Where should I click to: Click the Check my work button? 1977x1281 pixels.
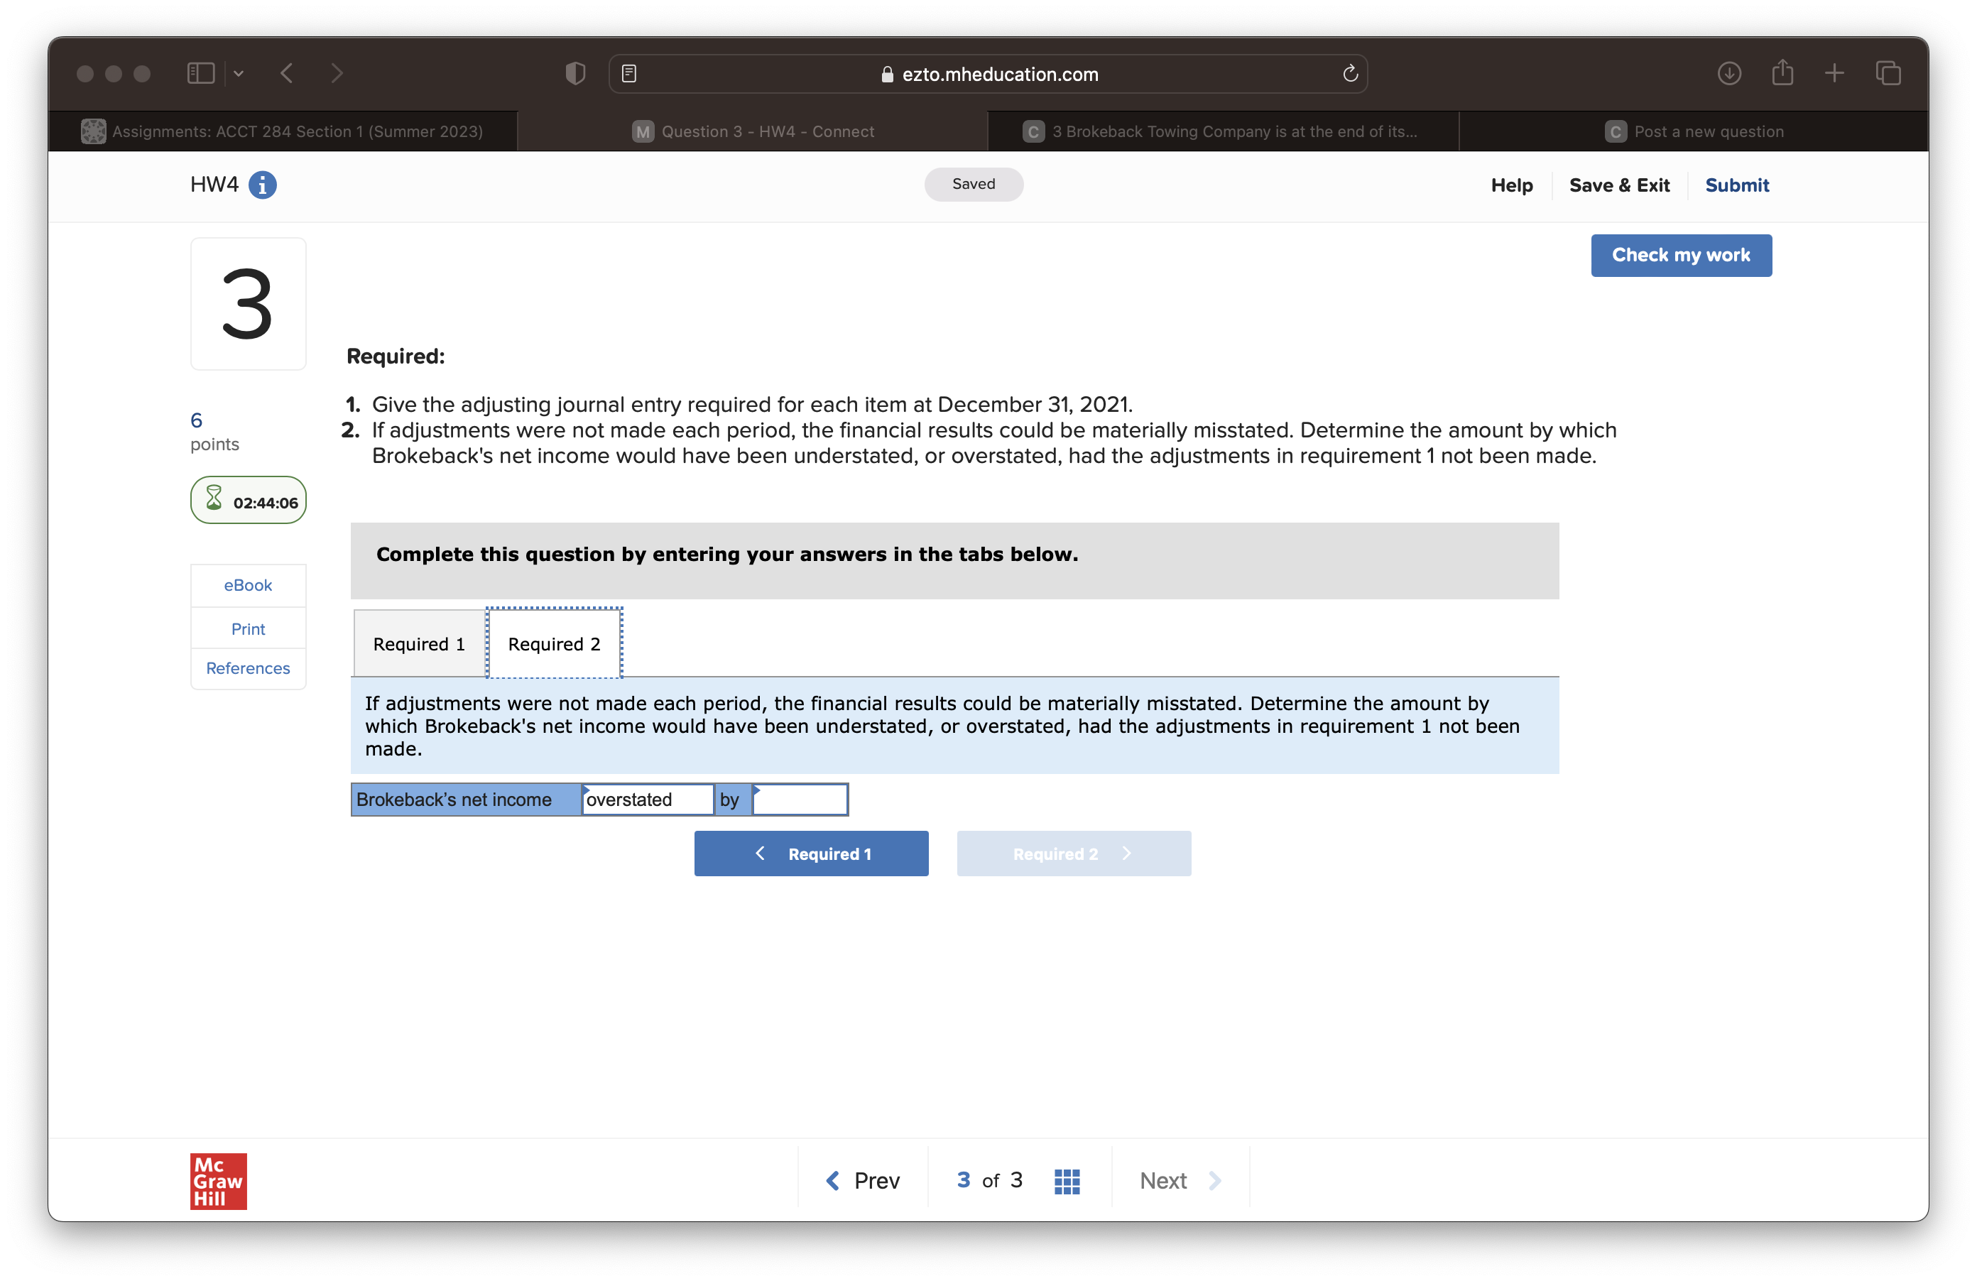[x=1680, y=255]
